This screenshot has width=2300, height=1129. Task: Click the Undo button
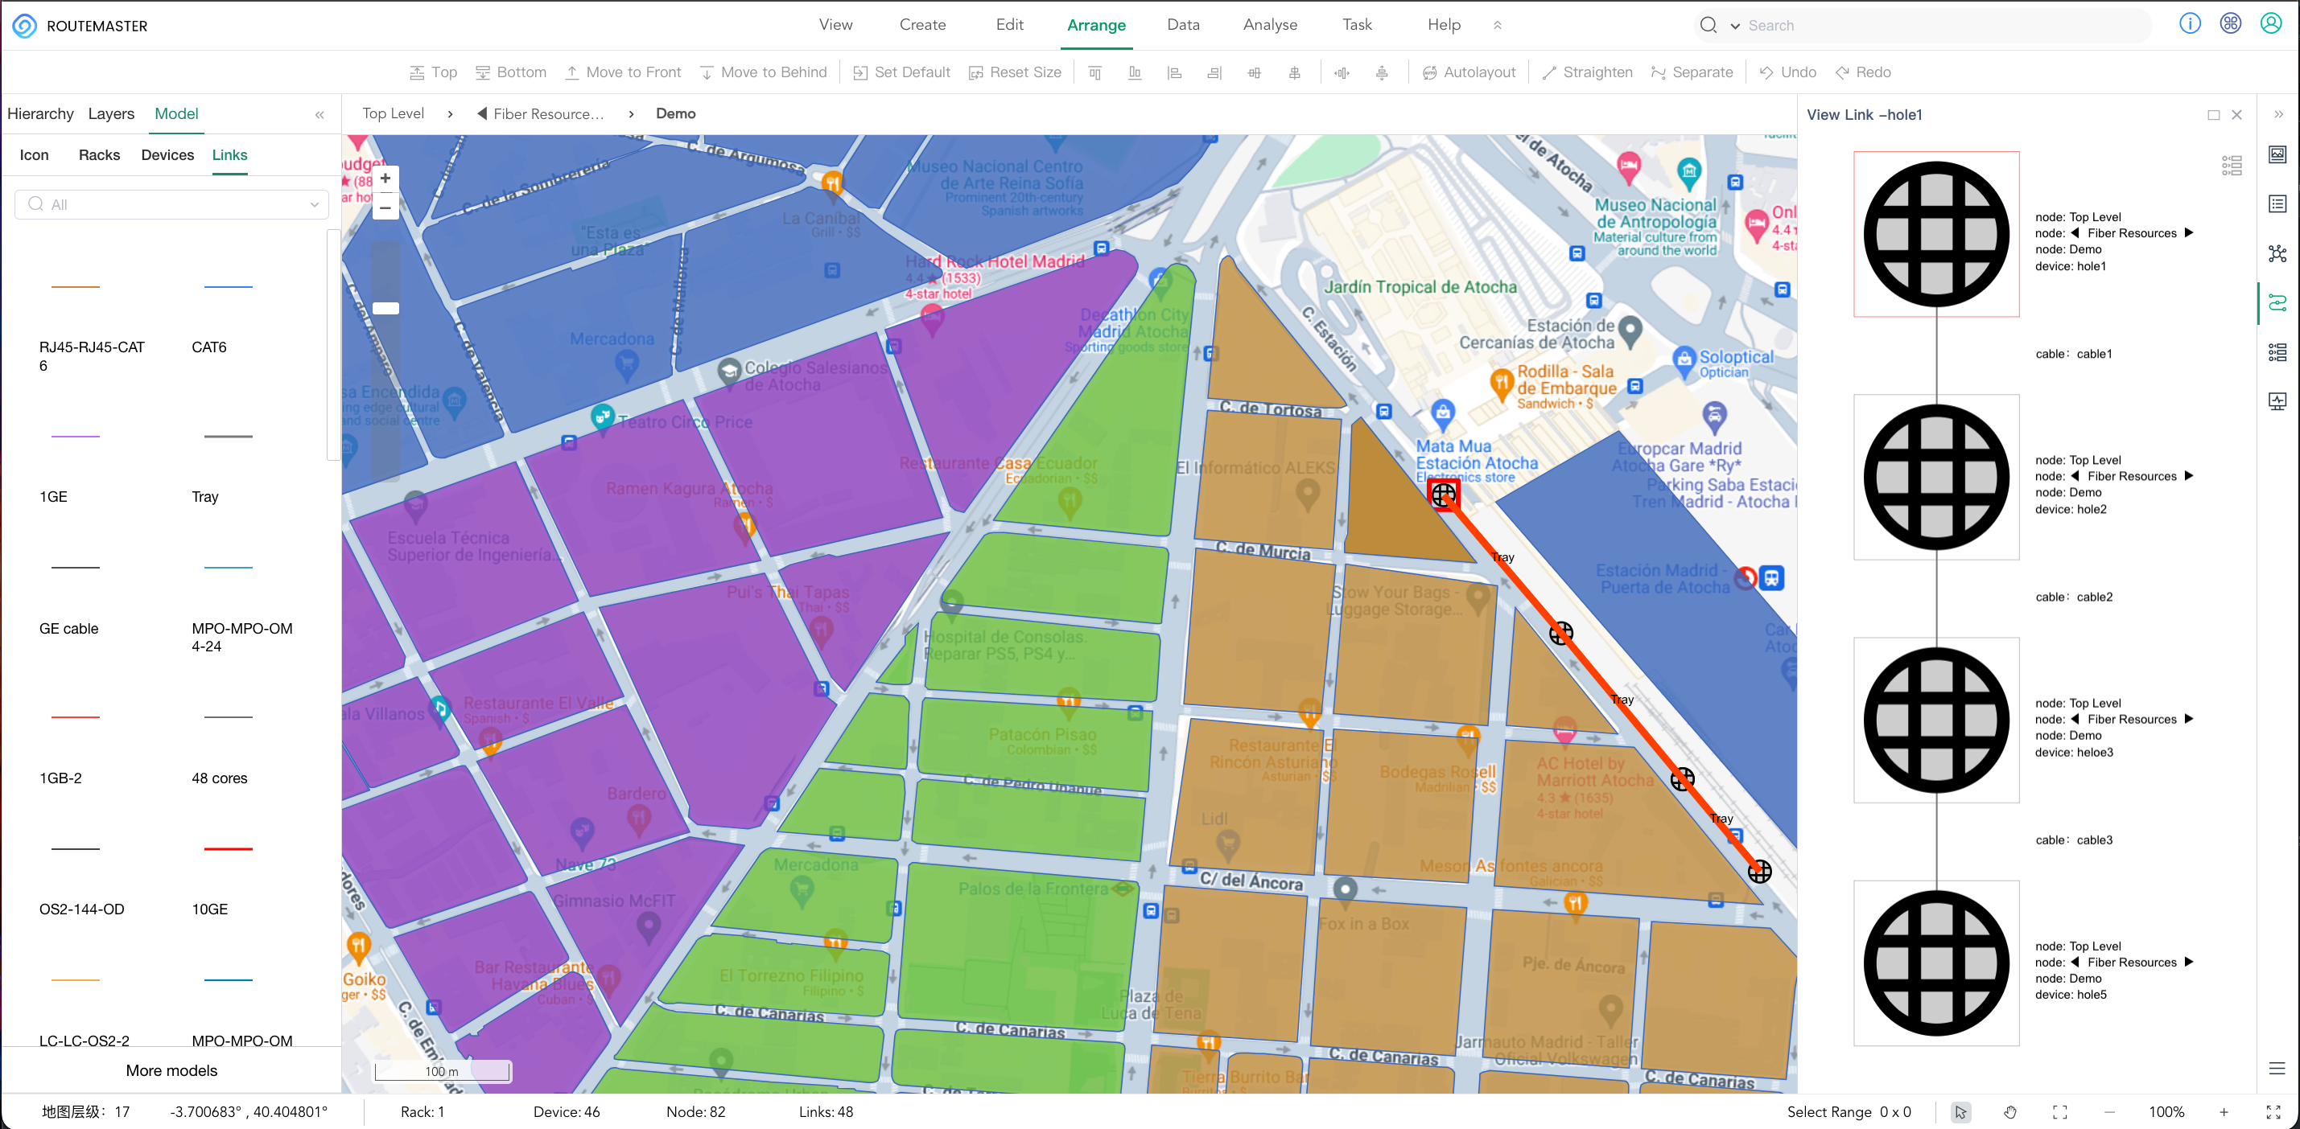point(1787,72)
